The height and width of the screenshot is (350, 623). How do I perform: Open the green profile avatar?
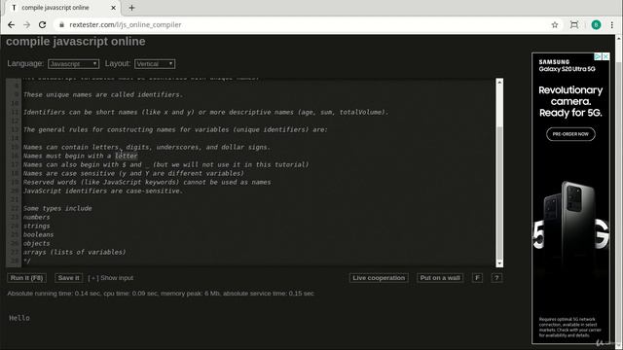coord(596,24)
